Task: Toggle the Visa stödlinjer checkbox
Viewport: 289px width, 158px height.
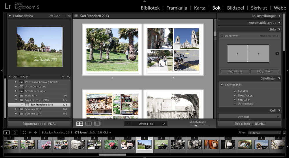Action: (x=222, y=85)
